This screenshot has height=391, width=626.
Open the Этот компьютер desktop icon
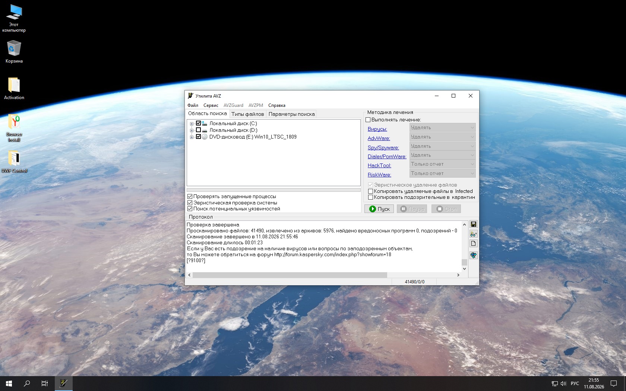(x=14, y=18)
